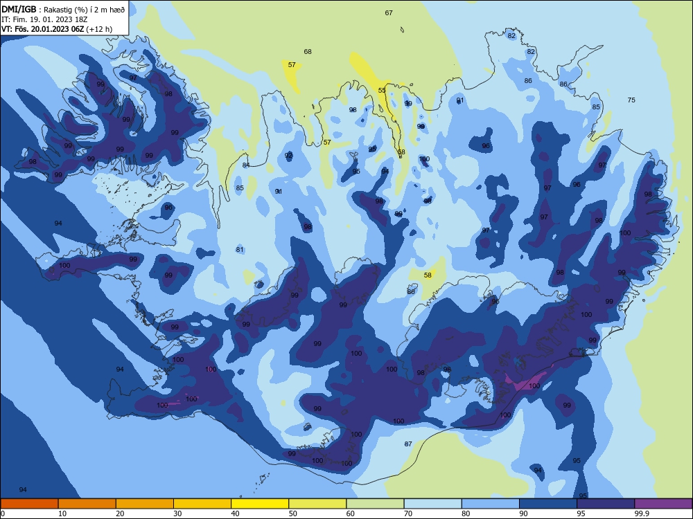This screenshot has width=693, height=519.
Task: Click the legend scale label '99.9'
Action: (641, 513)
